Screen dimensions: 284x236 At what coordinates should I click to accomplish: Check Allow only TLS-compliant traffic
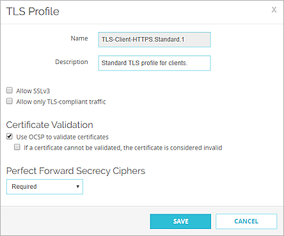[x=10, y=101]
